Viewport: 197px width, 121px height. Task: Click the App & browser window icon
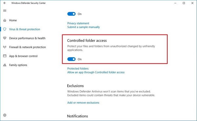(x=5, y=56)
